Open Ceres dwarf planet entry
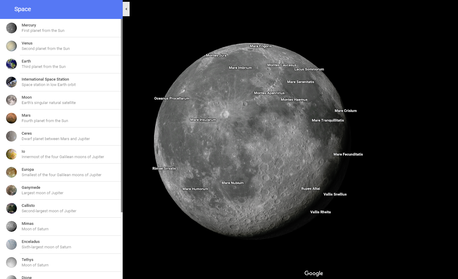Viewport: 458px width, 279px height. click(56, 136)
